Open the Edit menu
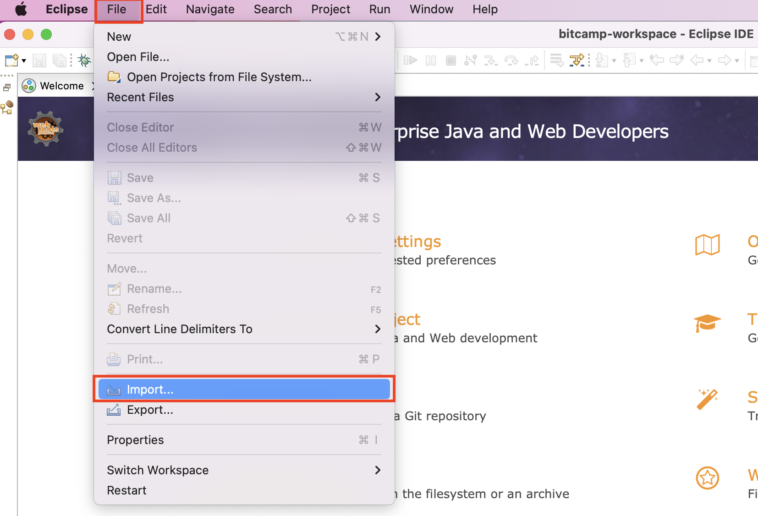Viewport: 758px width, 516px height. click(x=156, y=9)
